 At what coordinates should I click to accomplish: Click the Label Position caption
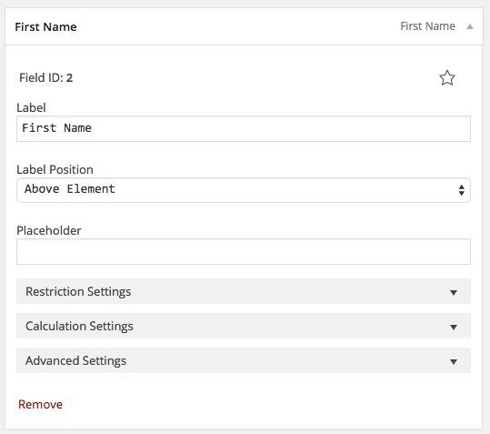click(55, 170)
